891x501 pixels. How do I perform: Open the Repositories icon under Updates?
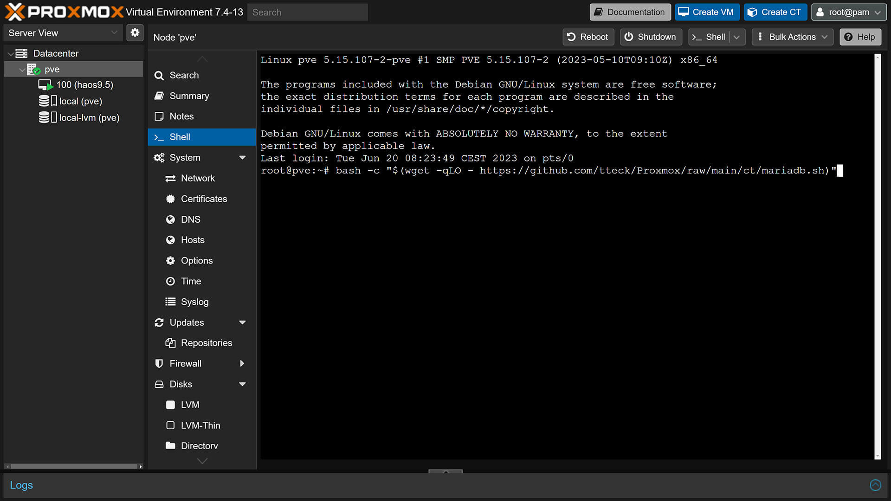pos(171,342)
